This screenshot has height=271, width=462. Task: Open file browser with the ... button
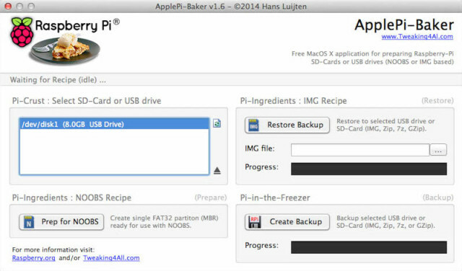(x=438, y=150)
